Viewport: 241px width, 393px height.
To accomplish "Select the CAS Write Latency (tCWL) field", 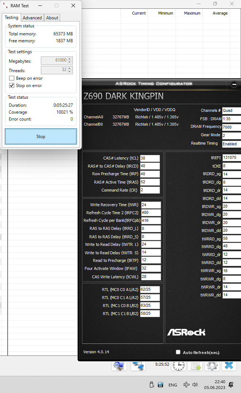I will tap(151, 277).
